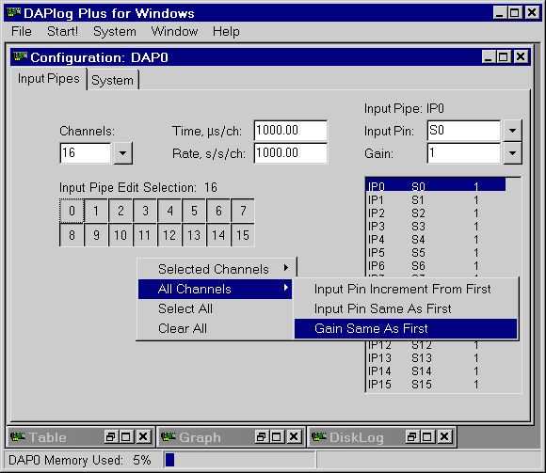Open the Help menu

[x=226, y=31]
